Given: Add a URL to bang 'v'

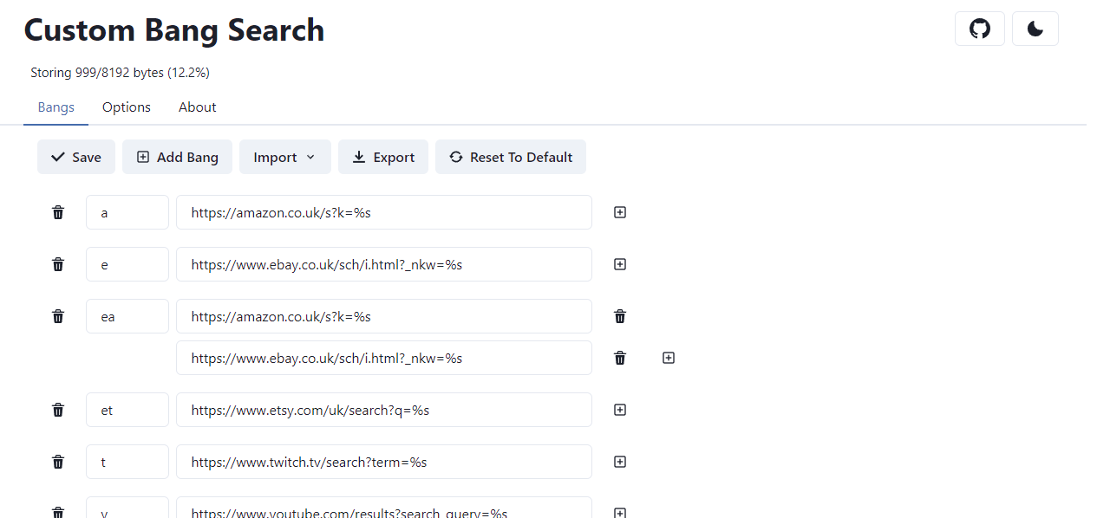Looking at the screenshot, I should [x=619, y=513].
